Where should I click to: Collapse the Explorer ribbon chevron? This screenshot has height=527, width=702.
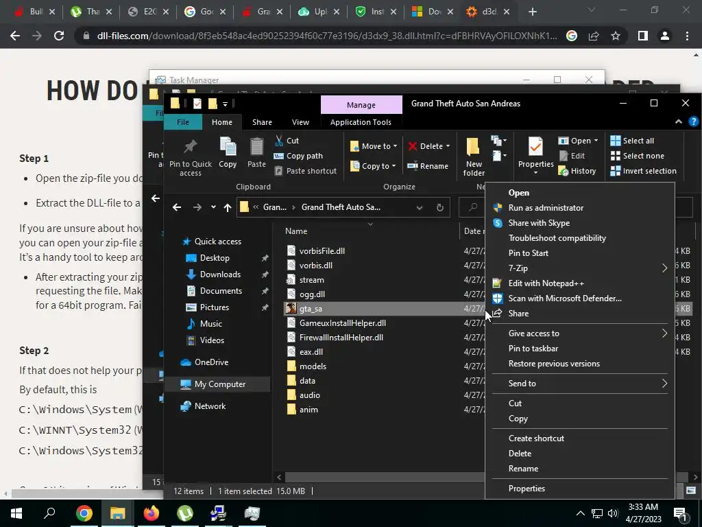[x=679, y=121]
